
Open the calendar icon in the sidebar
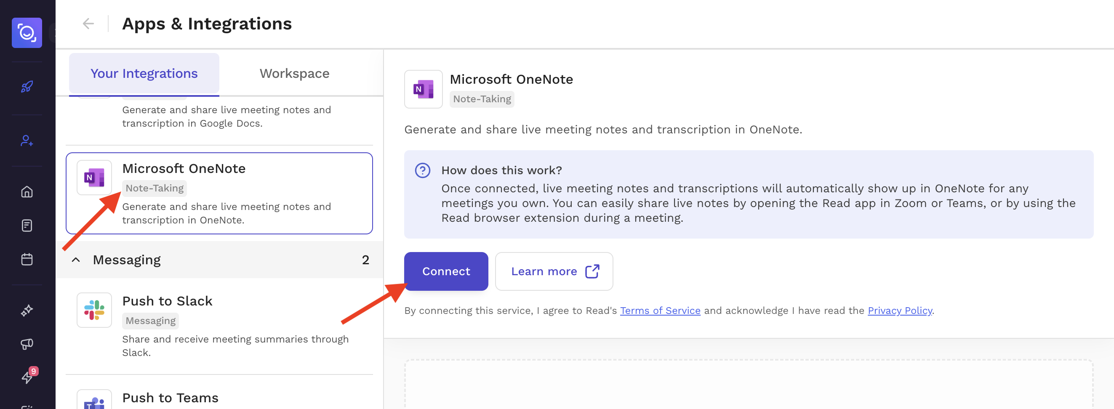pos(27,259)
